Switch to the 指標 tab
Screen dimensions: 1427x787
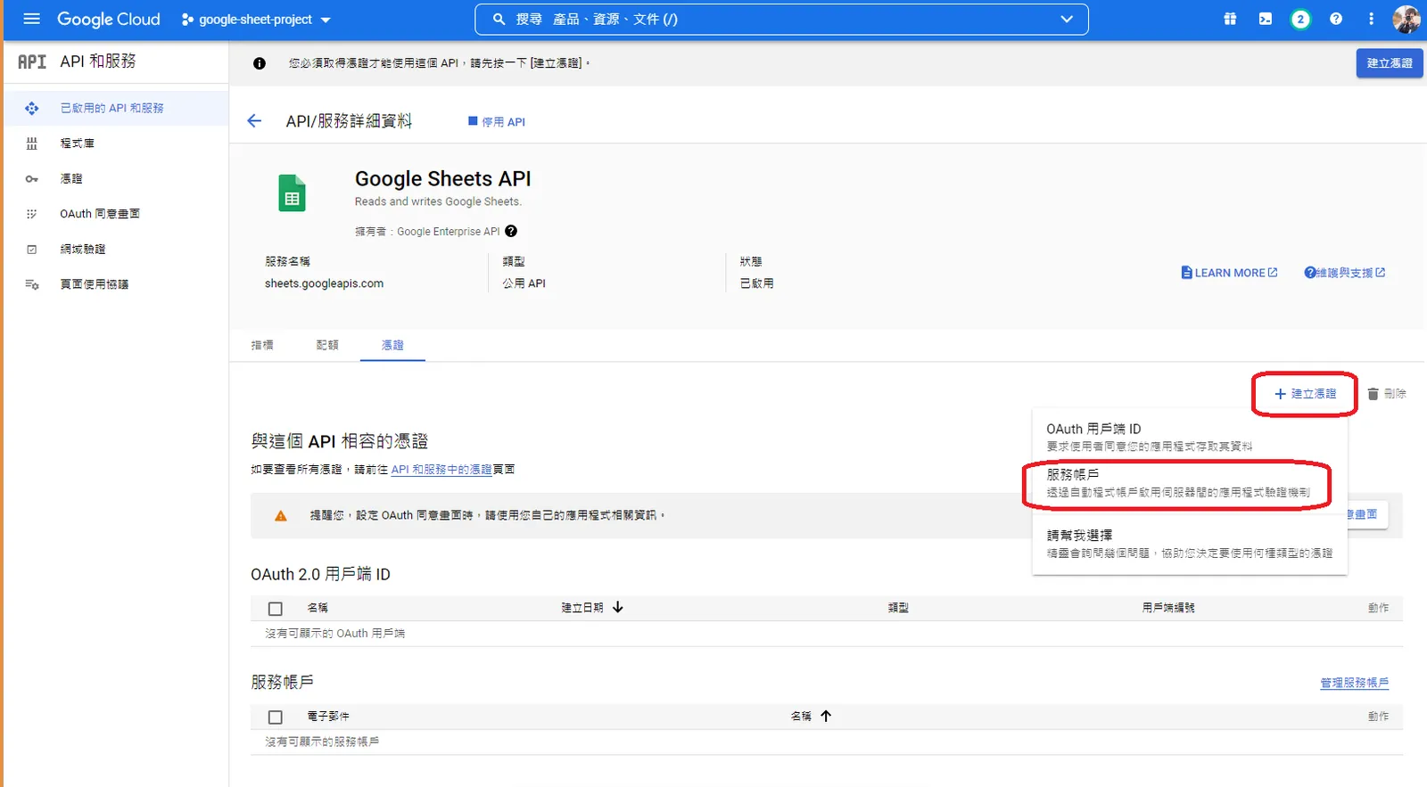[262, 345]
